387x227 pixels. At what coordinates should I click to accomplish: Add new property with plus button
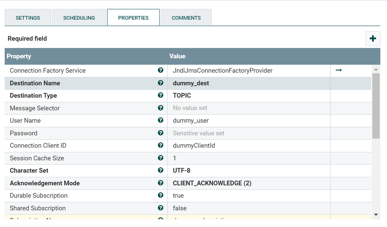[373, 39]
